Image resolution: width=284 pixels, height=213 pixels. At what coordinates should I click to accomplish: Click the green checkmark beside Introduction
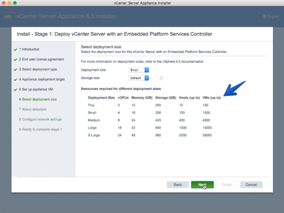[x=15, y=50]
